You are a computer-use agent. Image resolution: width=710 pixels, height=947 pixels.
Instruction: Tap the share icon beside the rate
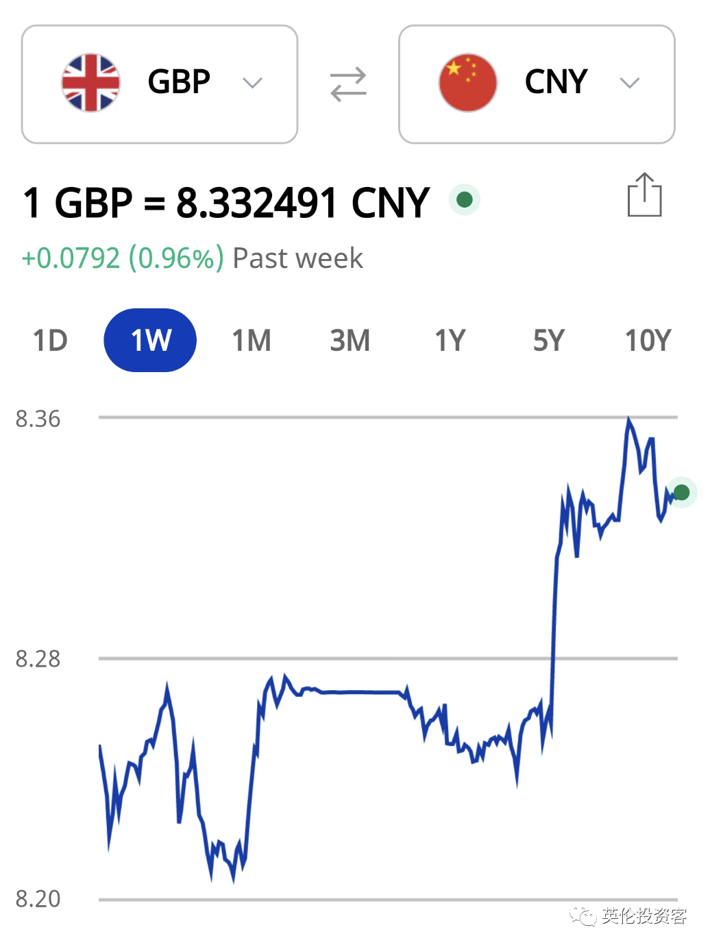(644, 195)
